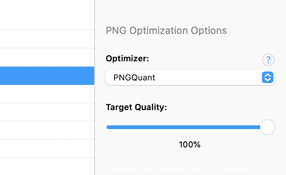This screenshot has width=286, height=175.
Task: Click the Target Quality slider knob
Action: pos(267,127)
